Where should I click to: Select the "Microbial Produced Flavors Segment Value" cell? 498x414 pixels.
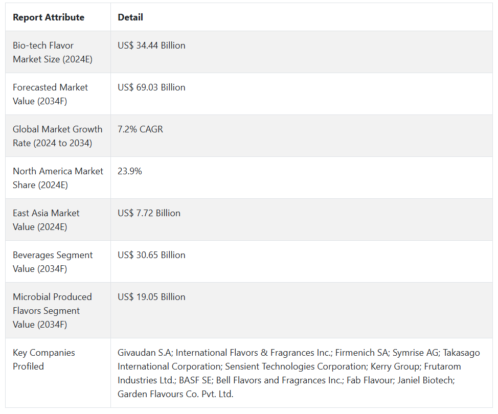52,310
